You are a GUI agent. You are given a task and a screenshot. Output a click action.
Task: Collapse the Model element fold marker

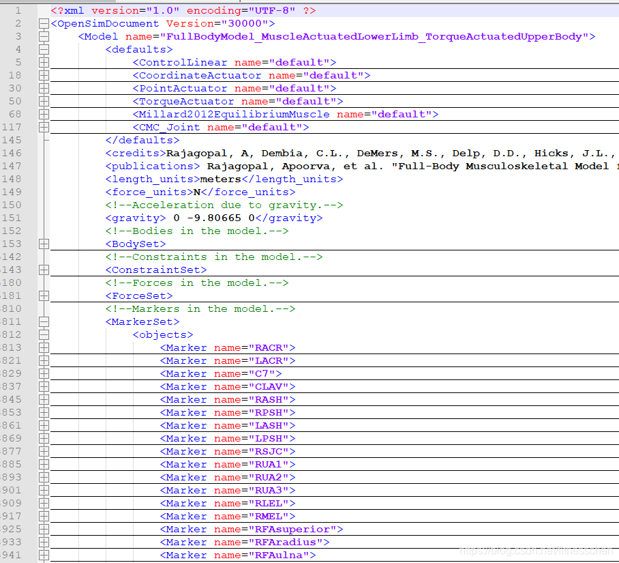pos(44,37)
